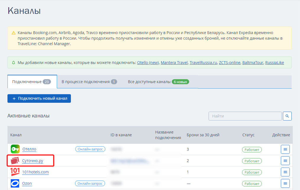
Task: Click the blue Ozon logo
Action: pyautogui.click(x=15, y=183)
